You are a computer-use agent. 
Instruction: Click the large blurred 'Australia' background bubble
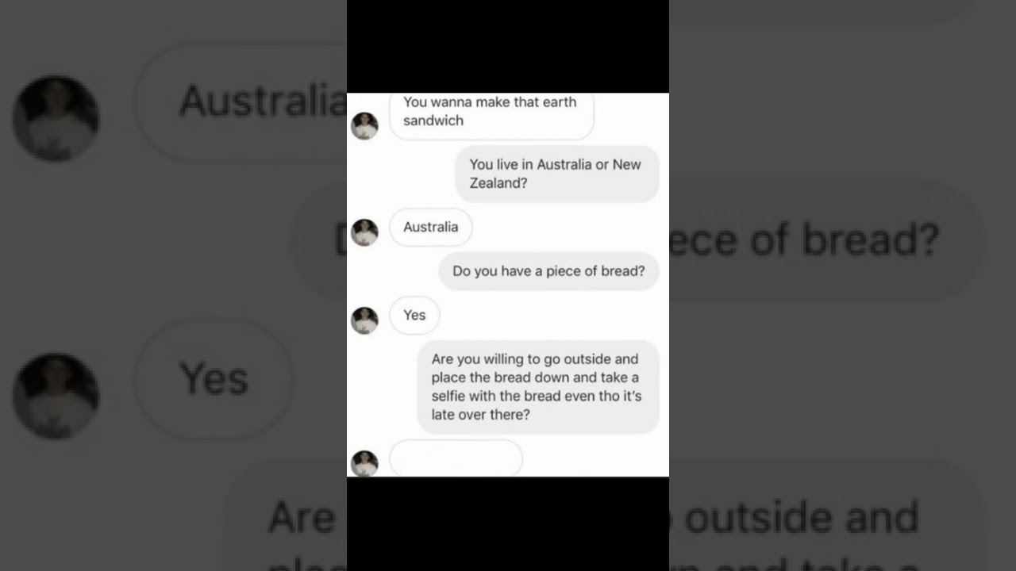pyautogui.click(x=241, y=102)
